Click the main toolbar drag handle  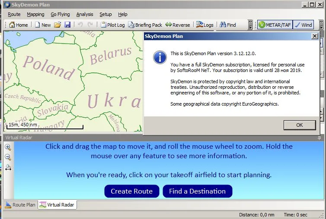(x=6, y=25)
